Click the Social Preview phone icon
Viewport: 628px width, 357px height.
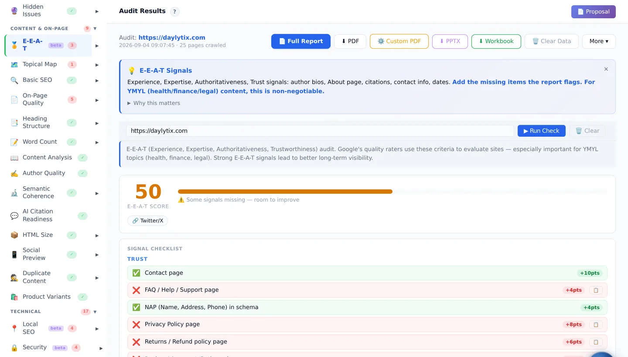pyautogui.click(x=14, y=254)
